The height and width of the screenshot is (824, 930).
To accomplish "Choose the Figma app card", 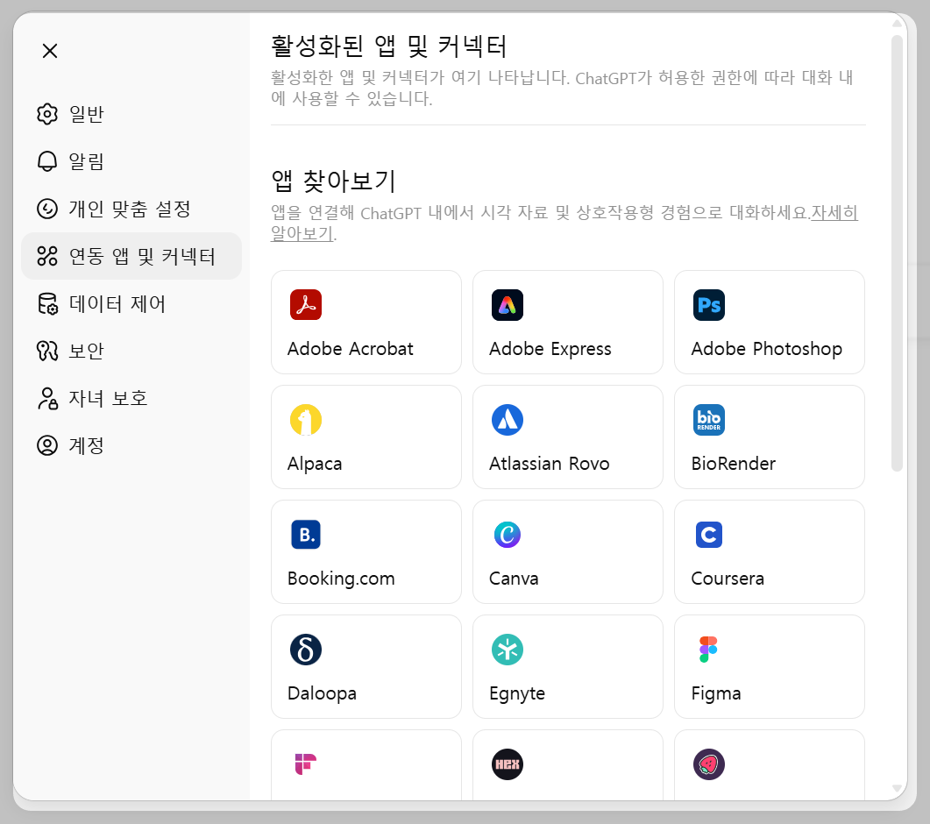I will click(x=770, y=667).
